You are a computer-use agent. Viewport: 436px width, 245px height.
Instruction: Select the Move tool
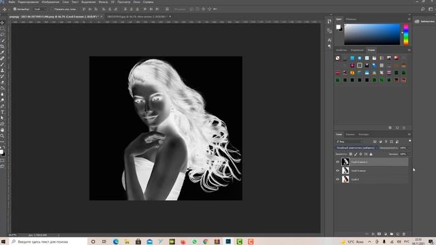(x=3, y=22)
